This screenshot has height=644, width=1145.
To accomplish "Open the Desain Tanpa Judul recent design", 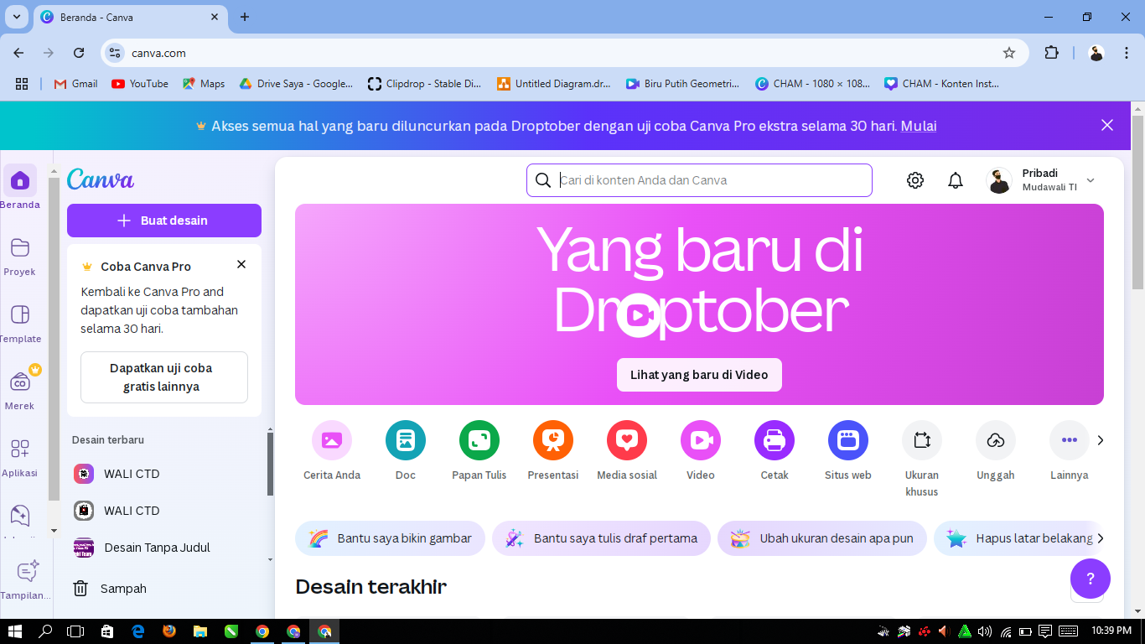I will pyautogui.click(x=164, y=548).
